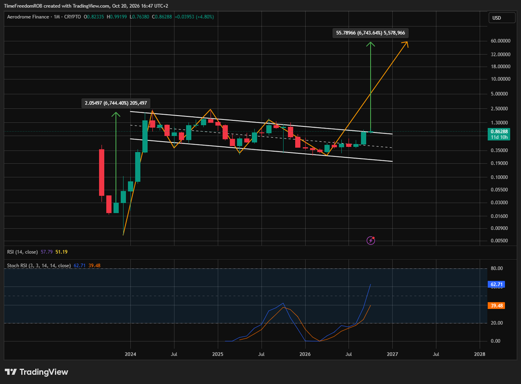
Task: Click the RSI value 57.79
Action: pos(46,252)
